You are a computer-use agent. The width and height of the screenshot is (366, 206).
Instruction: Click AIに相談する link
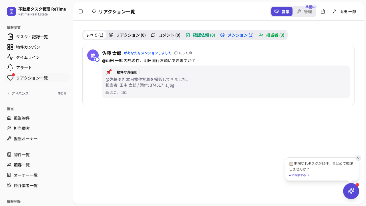tap(299, 175)
